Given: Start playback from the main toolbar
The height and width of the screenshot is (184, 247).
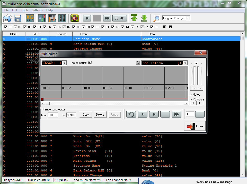Looking at the screenshot, I should (87, 18).
